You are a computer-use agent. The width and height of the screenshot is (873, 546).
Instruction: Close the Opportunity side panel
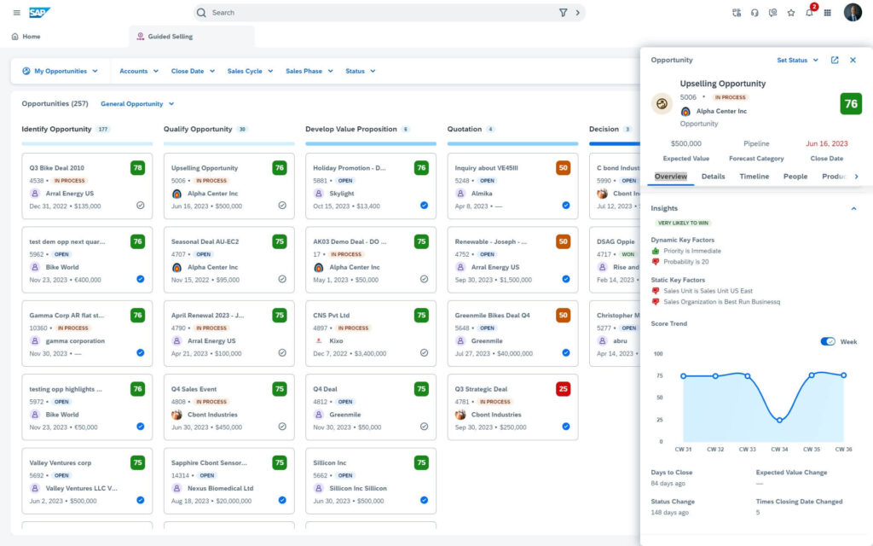click(853, 60)
